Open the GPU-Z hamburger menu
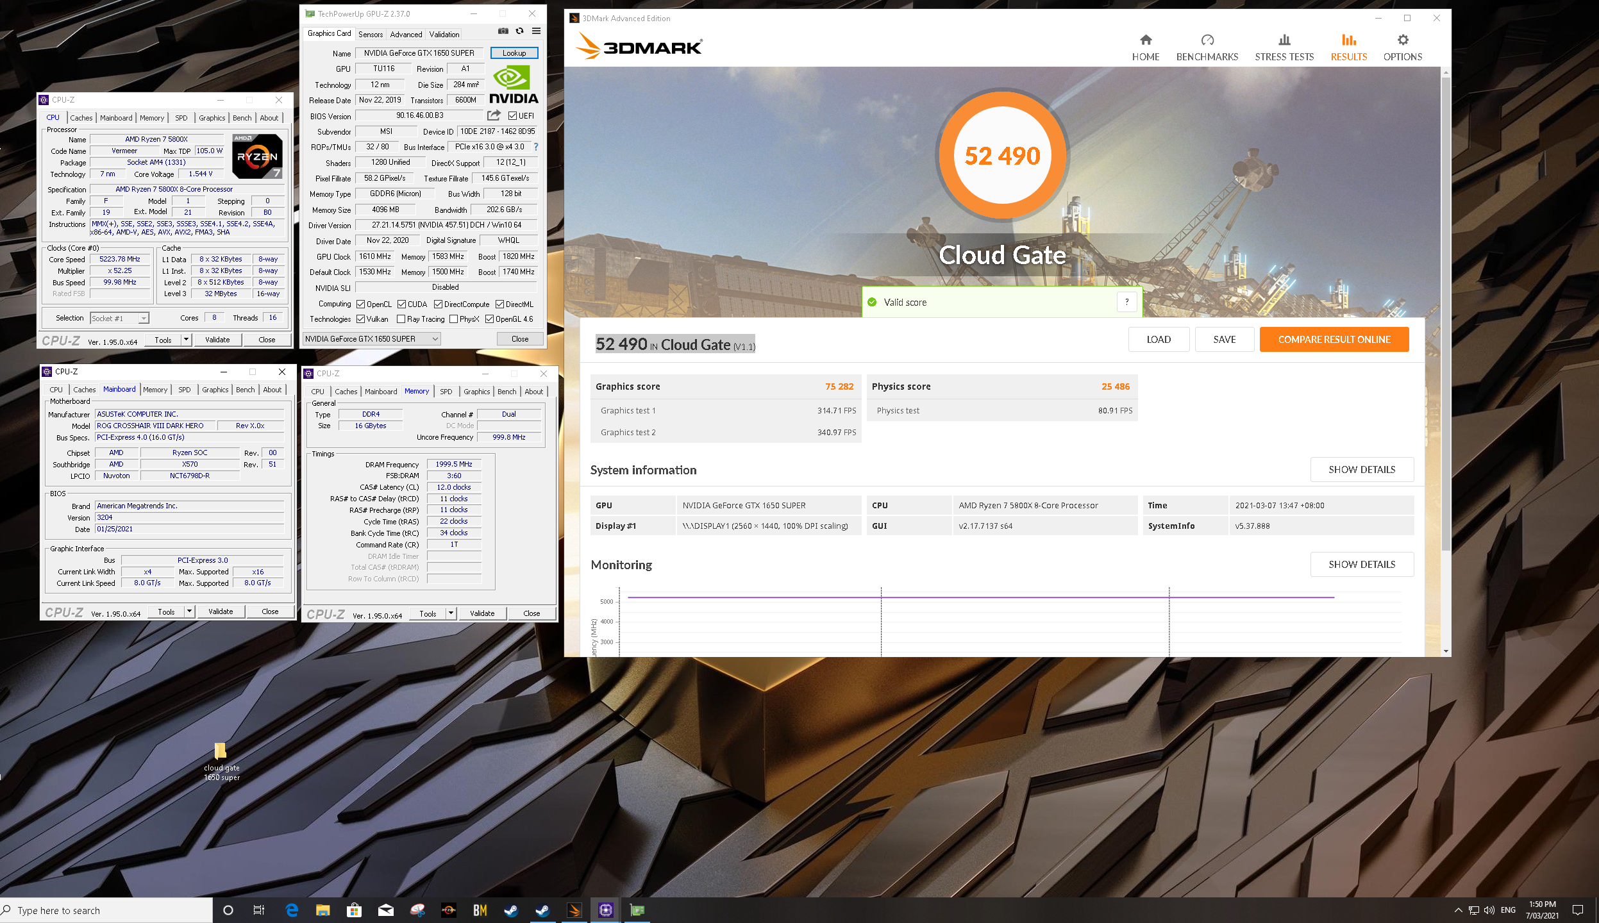Image resolution: width=1599 pixels, height=923 pixels. point(536,31)
